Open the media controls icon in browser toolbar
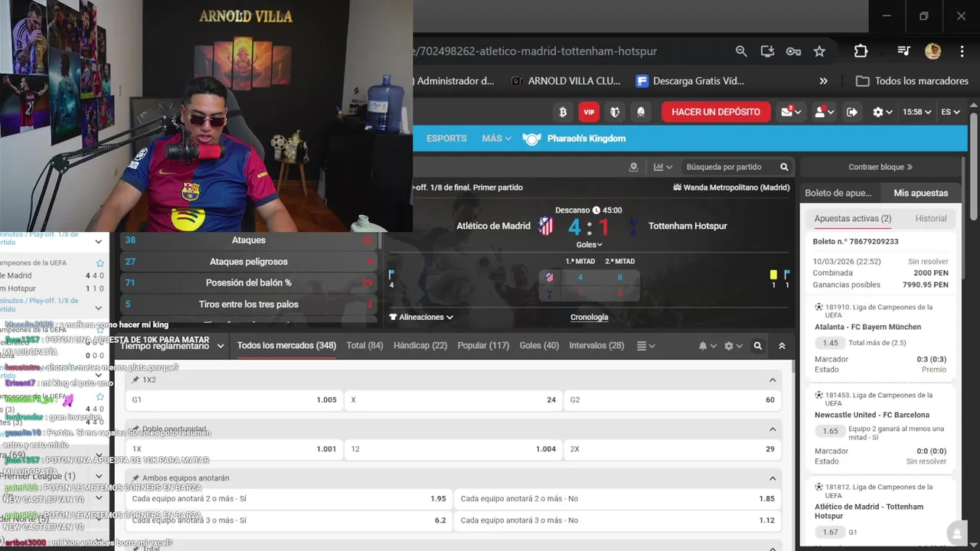This screenshot has width=980, height=551. [904, 51]
